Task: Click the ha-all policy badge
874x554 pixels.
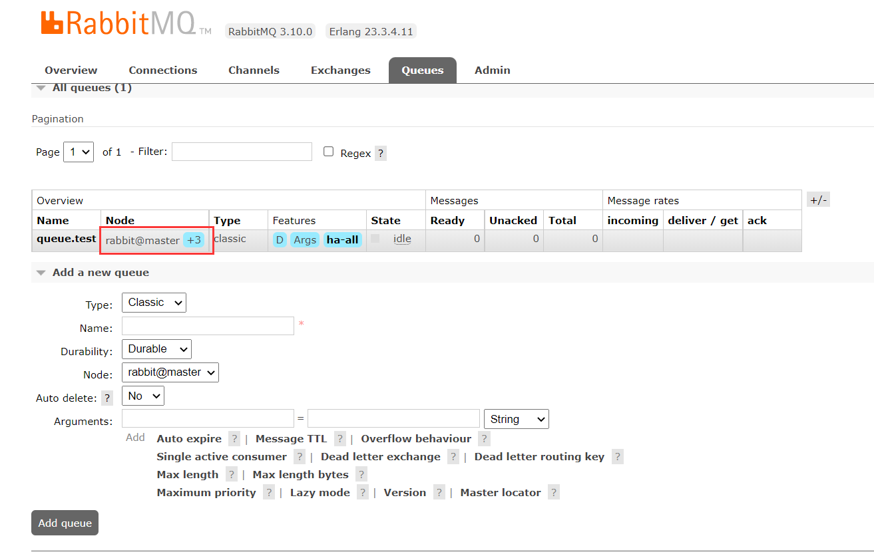Action: pos(343,240)
